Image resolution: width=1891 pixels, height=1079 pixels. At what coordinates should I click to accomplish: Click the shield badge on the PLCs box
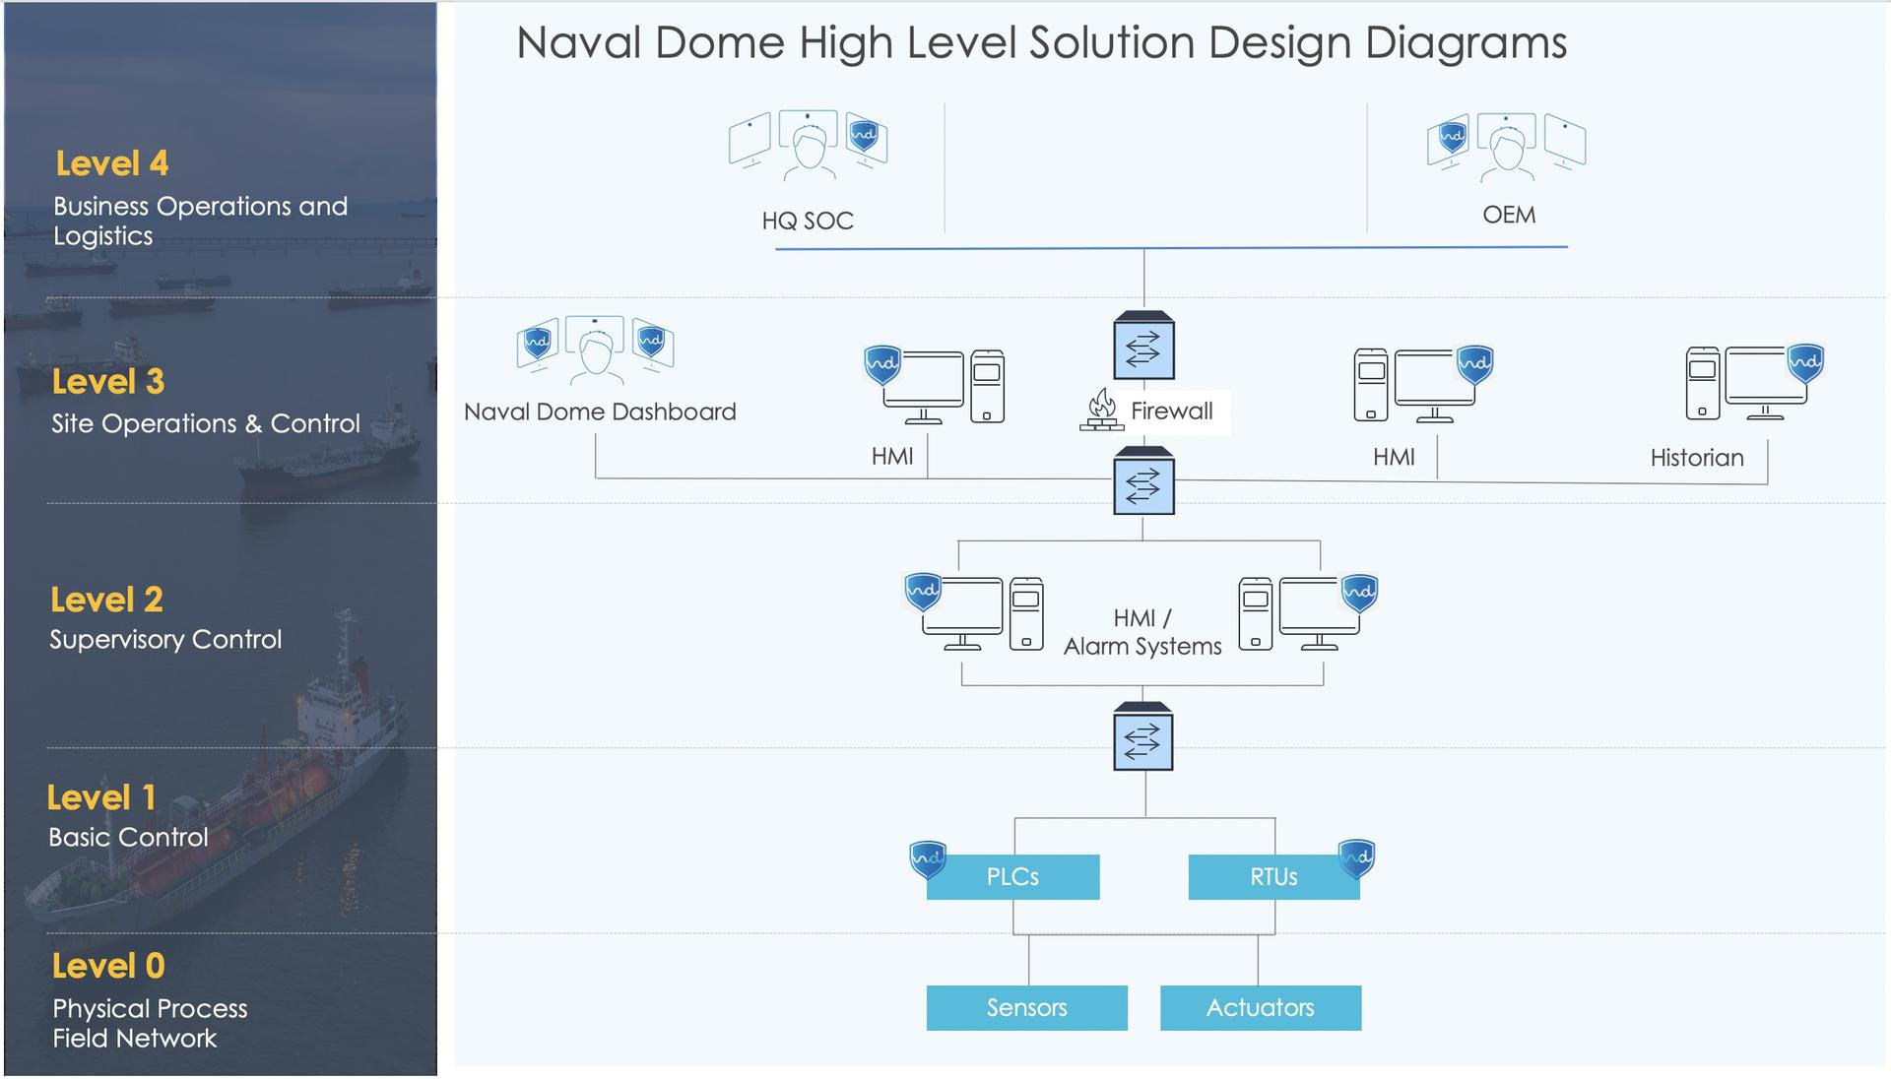(928, 859)
